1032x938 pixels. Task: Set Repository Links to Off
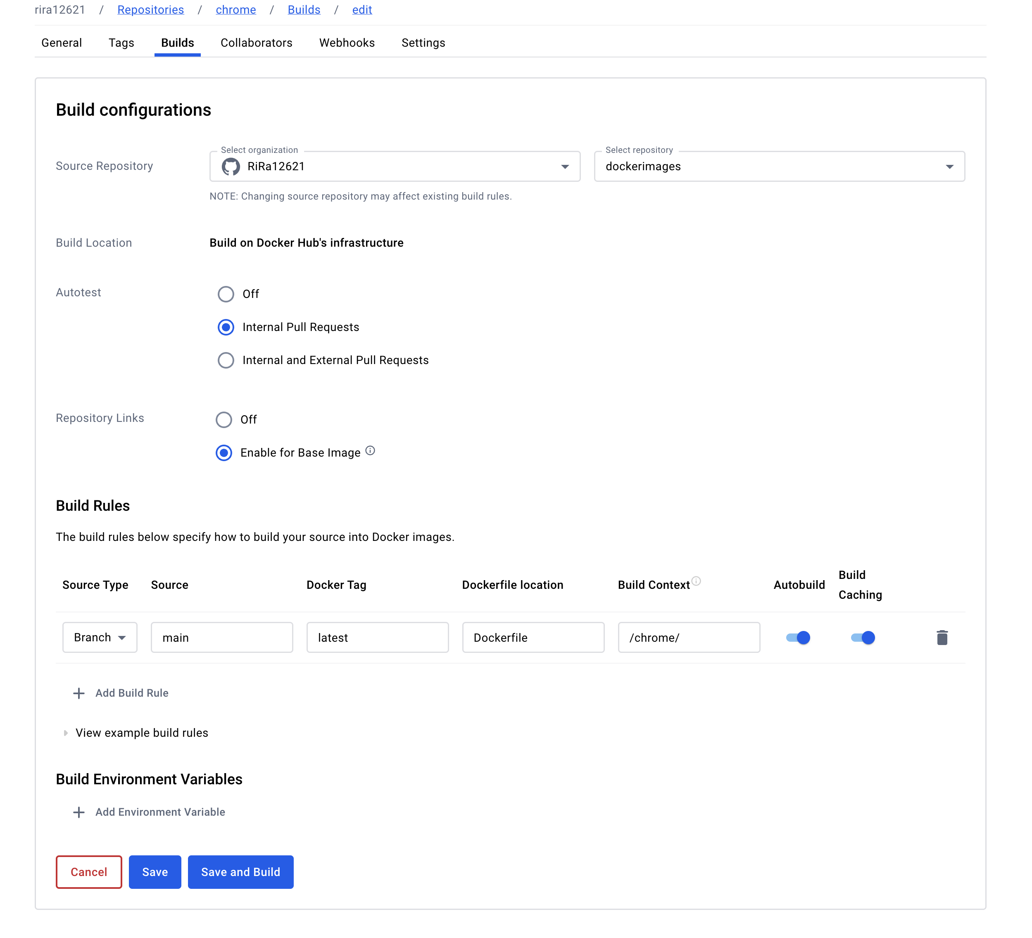(224, 420)
